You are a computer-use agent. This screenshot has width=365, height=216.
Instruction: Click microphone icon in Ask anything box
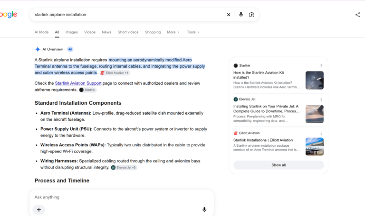[204, 210]
